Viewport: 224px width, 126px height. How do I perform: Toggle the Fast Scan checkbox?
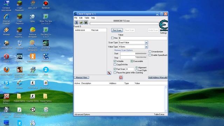tap(115, 69)
